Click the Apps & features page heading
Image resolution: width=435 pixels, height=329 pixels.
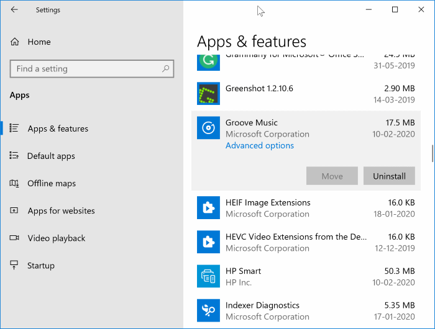pos(251,42)
